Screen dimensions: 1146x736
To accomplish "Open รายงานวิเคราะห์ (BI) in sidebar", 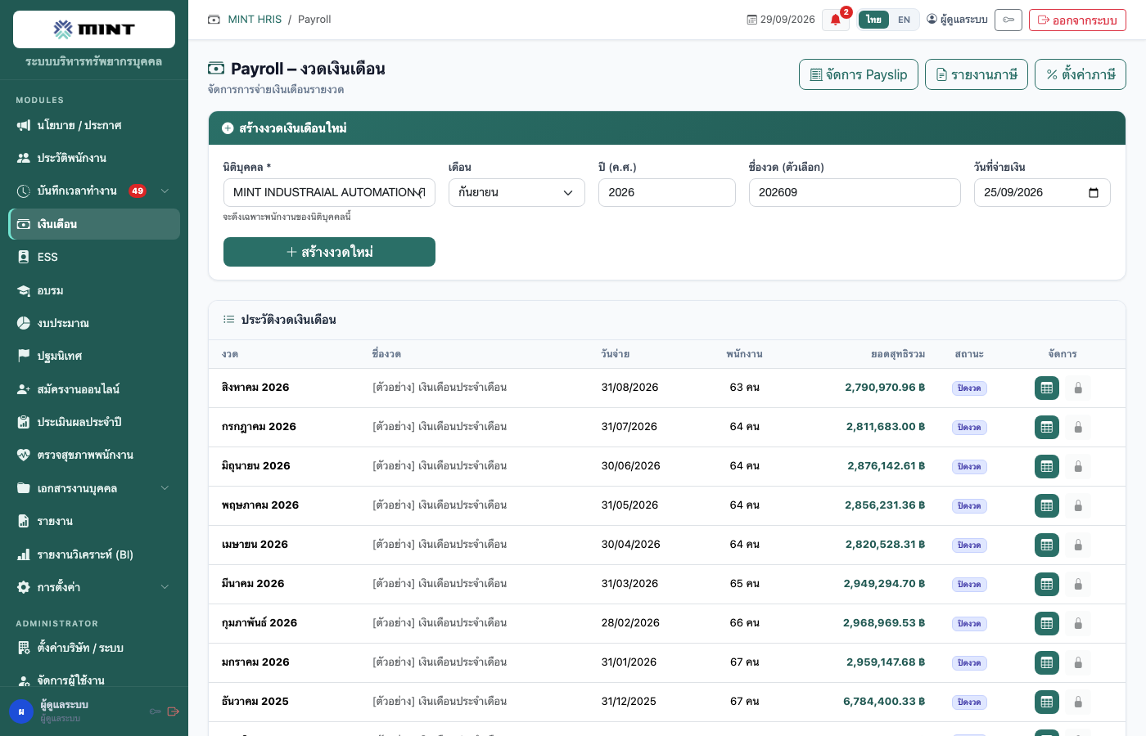I will click(94, 554).
